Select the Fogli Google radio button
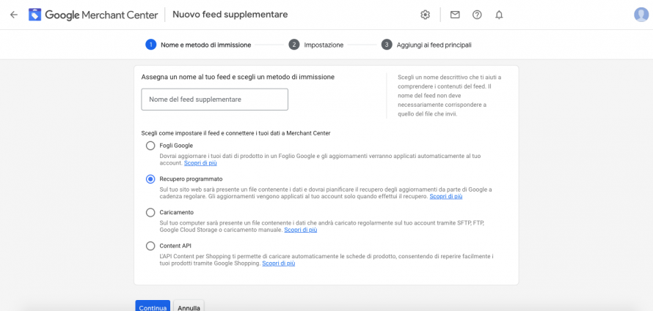This screenshot has height=311, width=653. [x=150, y=146]
